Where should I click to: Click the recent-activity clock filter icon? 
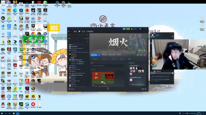pos(86,39)
